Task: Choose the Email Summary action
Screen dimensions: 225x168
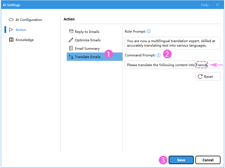Action: 87,48
